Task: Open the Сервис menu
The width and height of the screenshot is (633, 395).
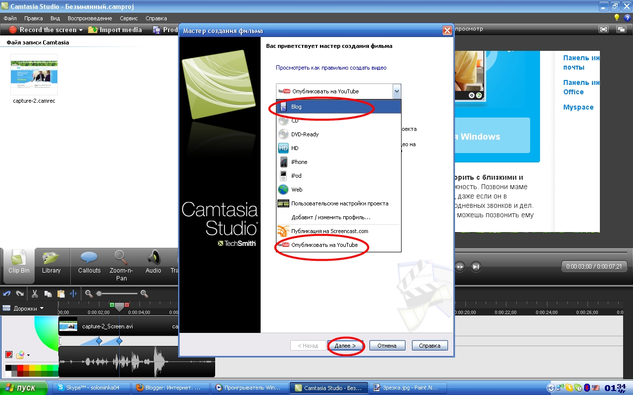Action: coord(129,18)
